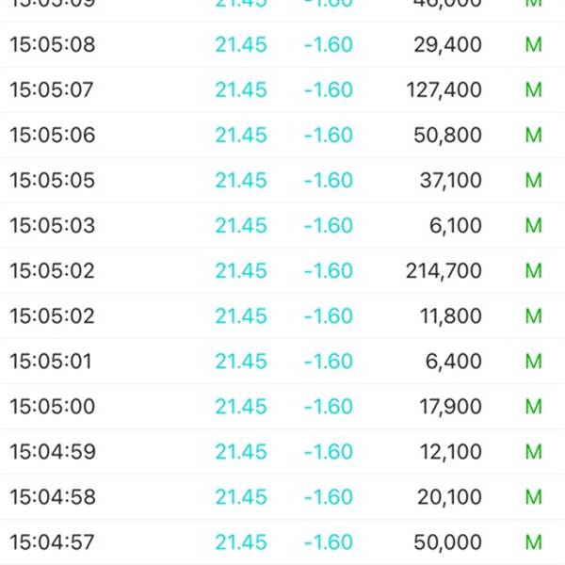This screenshot has height=565, width=565.
Task: Tap the 6,400 volume figure
Action: [454, 362]
